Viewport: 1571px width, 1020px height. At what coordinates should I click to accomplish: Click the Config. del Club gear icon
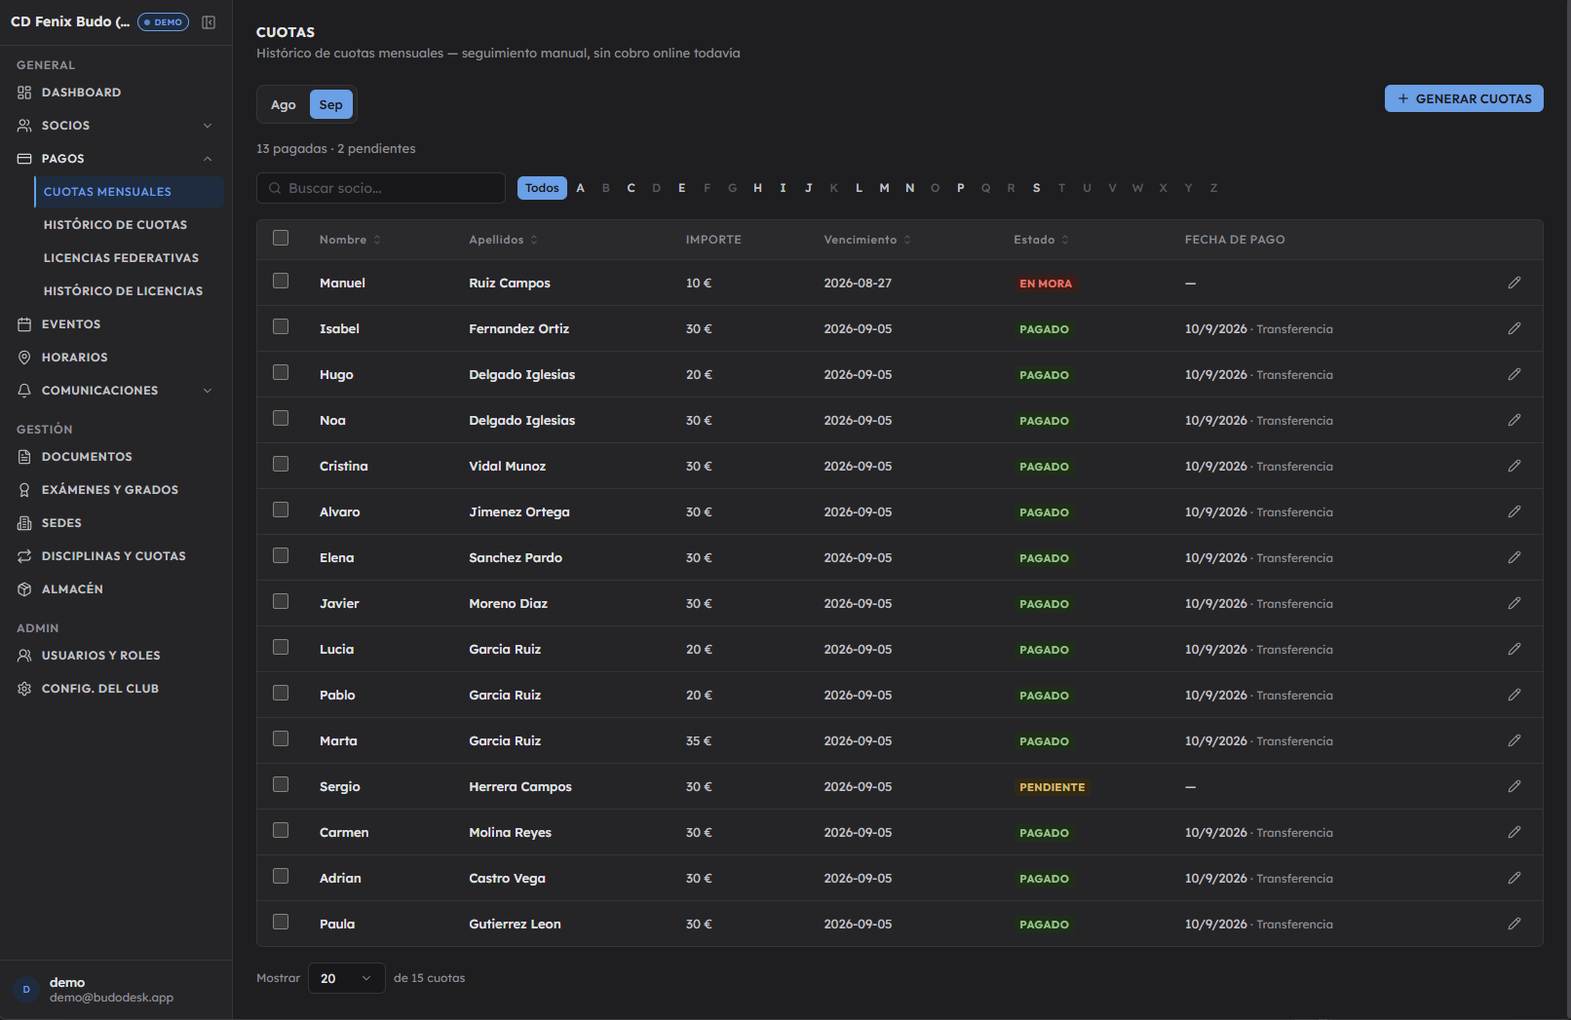(24, 689)
